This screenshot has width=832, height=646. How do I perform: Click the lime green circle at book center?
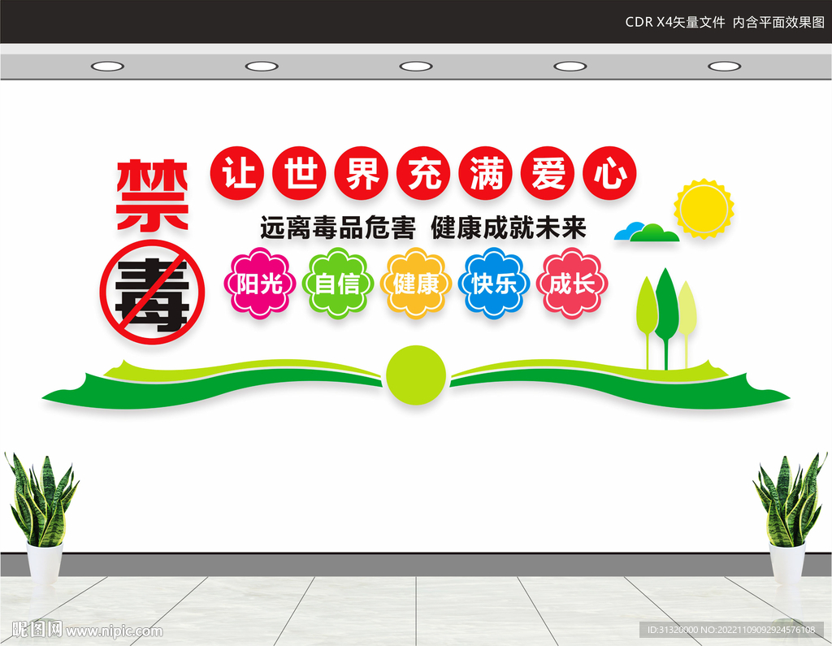tap(416, 375)
